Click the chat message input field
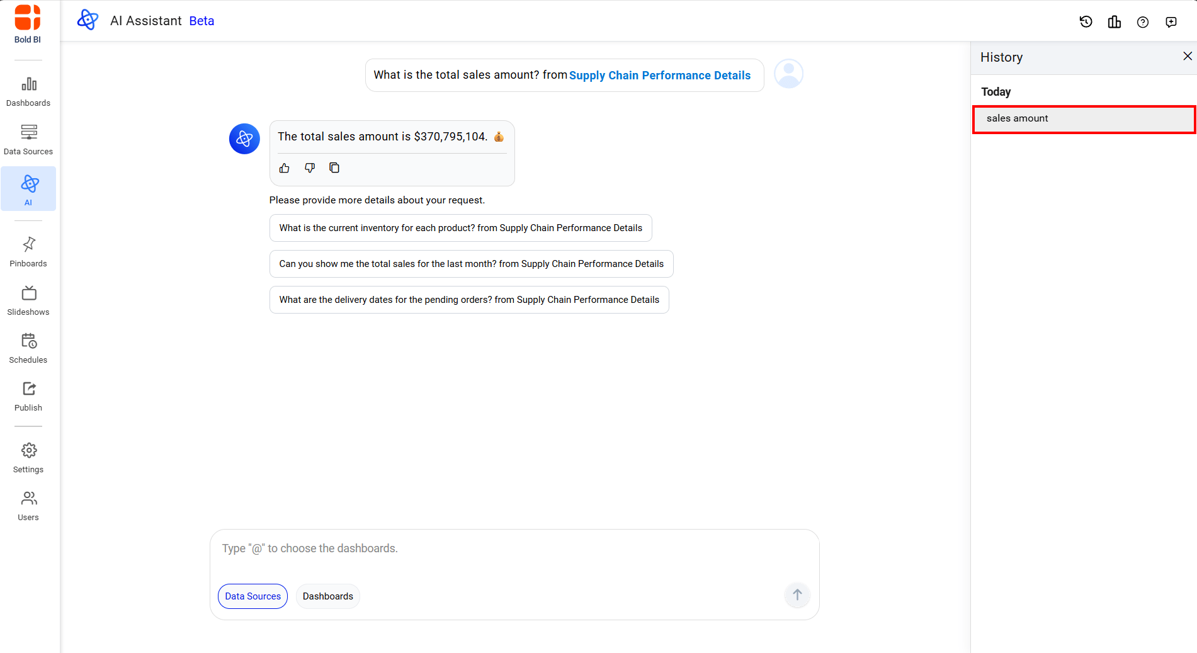1197x653 pixels. coord(514,549)
